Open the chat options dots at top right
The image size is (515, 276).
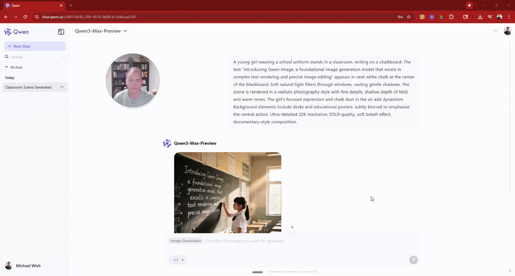(495, 31)
